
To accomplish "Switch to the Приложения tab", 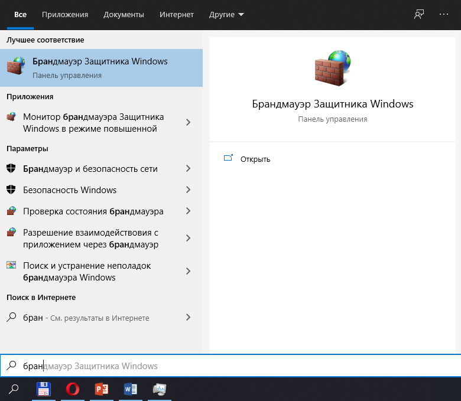I will point(65,14).
